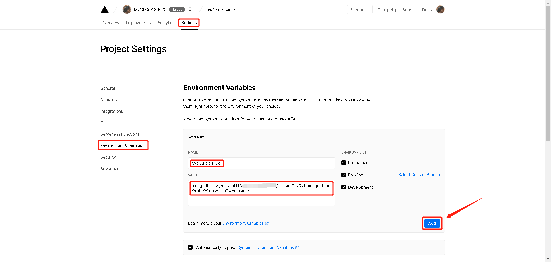Click the Hobby plan badge

click(177, 9)
